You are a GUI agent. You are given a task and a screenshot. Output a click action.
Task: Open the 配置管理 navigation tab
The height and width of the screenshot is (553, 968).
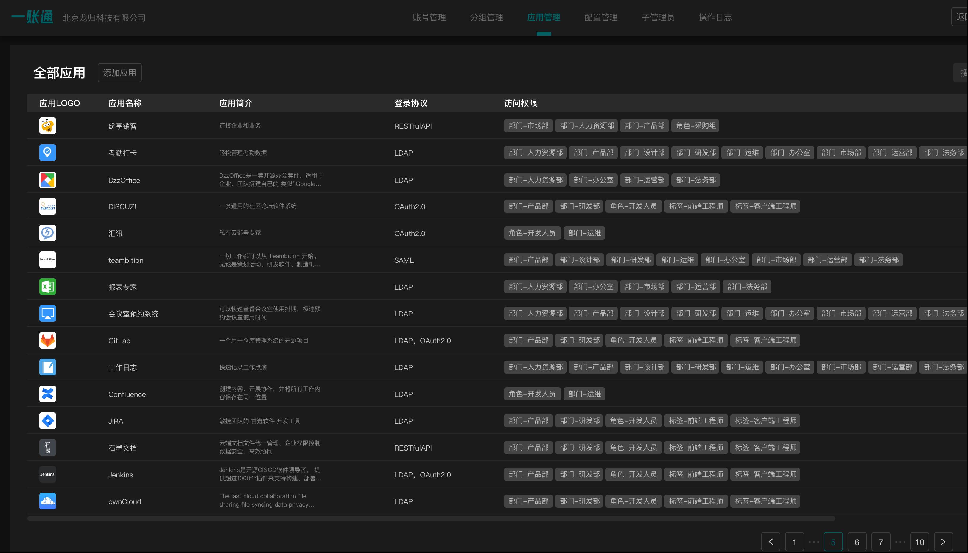click(601, 18)
